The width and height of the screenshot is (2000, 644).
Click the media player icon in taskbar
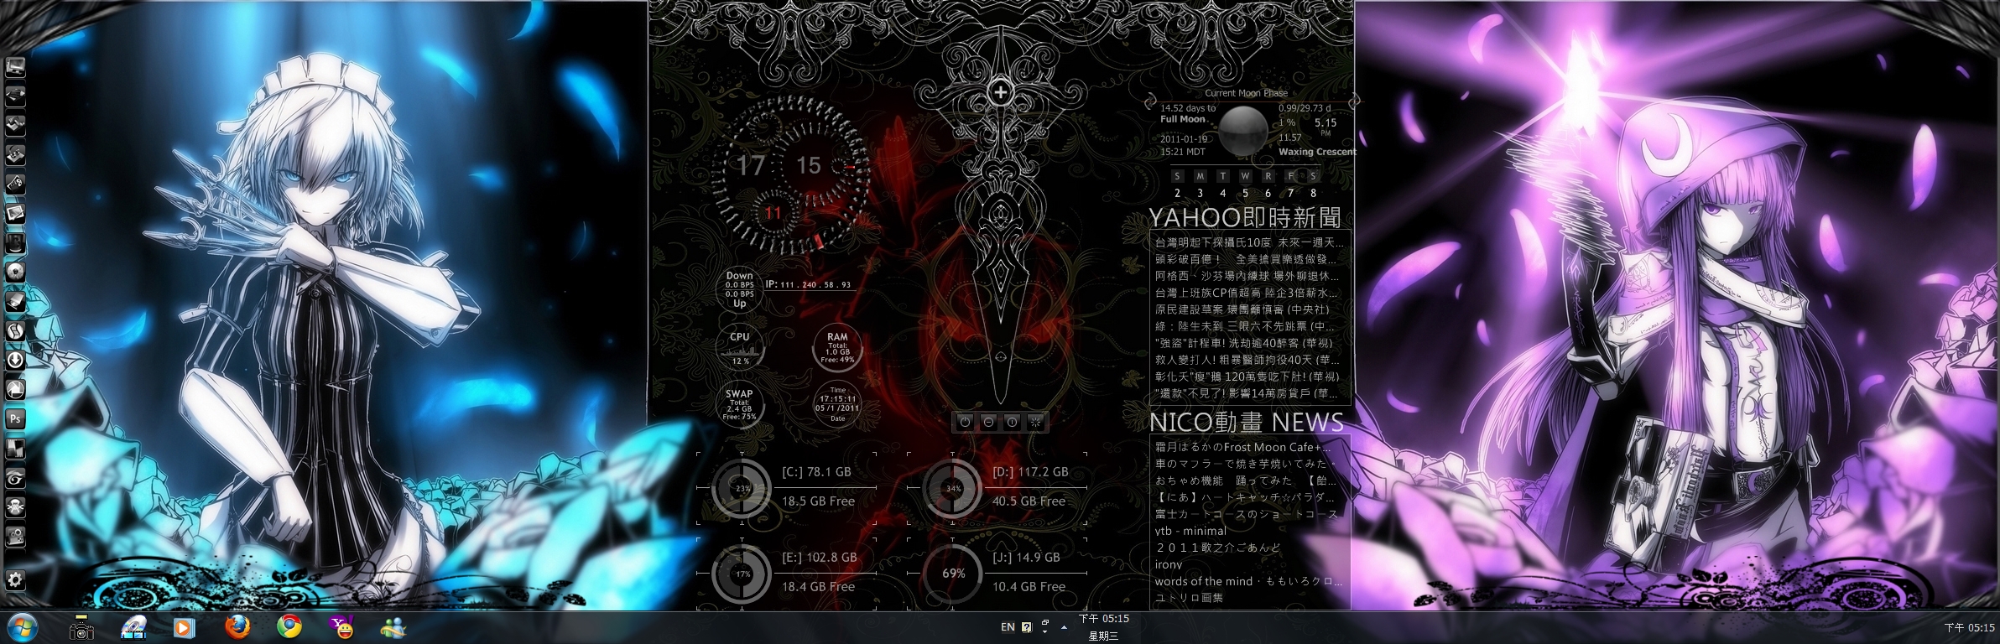pyautogui.click(x=185, y=627)
